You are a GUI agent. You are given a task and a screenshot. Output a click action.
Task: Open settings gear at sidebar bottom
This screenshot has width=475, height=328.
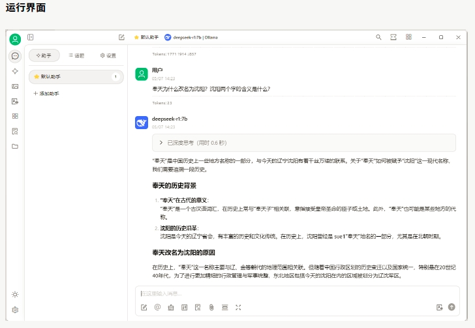point(15,310)
